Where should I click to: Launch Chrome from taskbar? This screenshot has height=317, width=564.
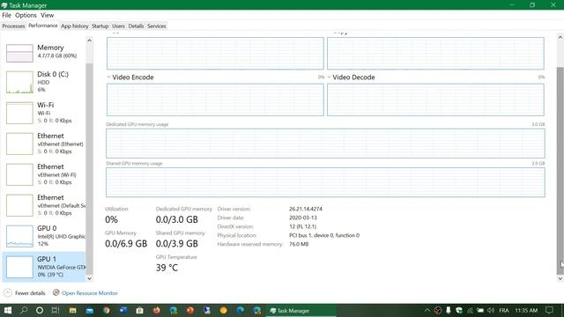(107, 310)
